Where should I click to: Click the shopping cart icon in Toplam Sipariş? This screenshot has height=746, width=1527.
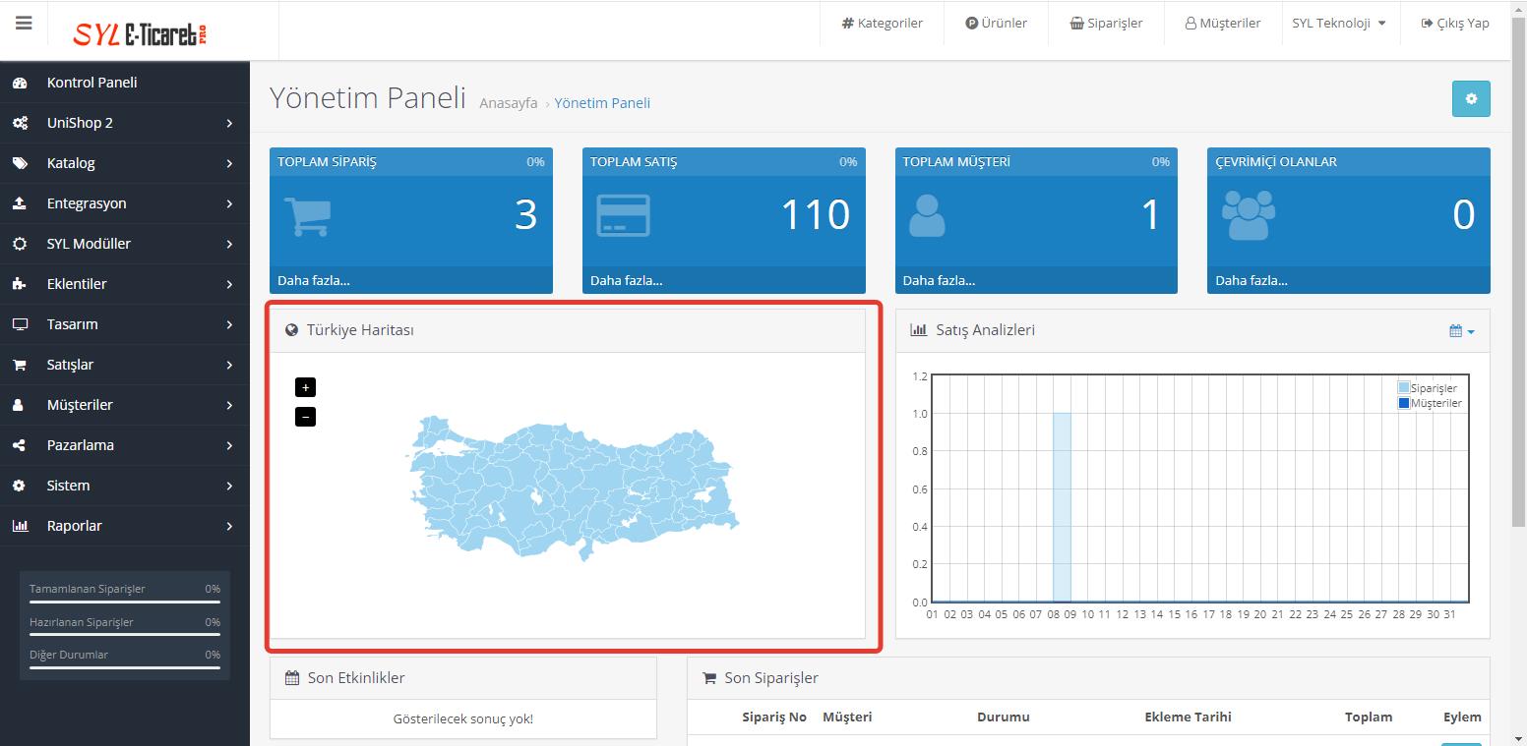point(306,216)
